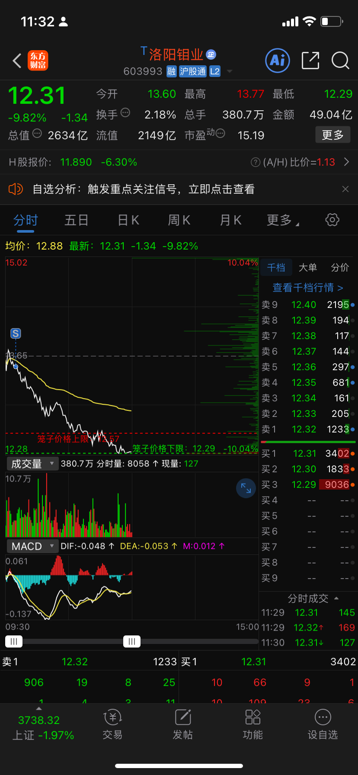Select the 千档 order book tab
Image resolution: width=358 pixels, height=775 pixels.
276,268
